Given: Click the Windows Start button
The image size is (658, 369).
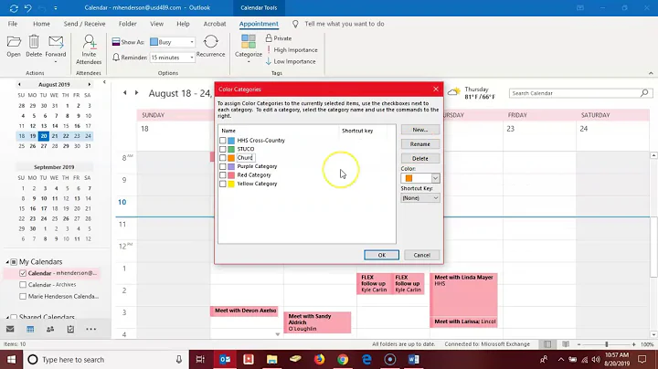Looking at the screenshot, I should [x=11, y=359].
